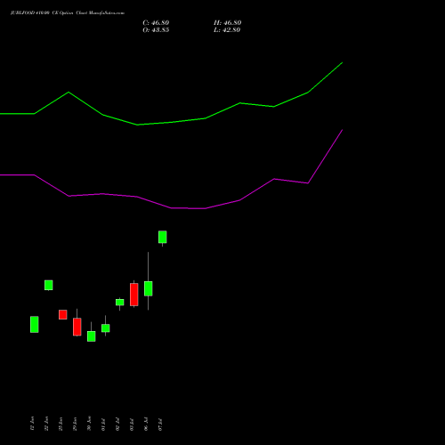The width and height of the screenshot is (445, 445).
Task: Click the green candlestick above 06 Jul
Action: pyautogui.click(x=149, y=288)
